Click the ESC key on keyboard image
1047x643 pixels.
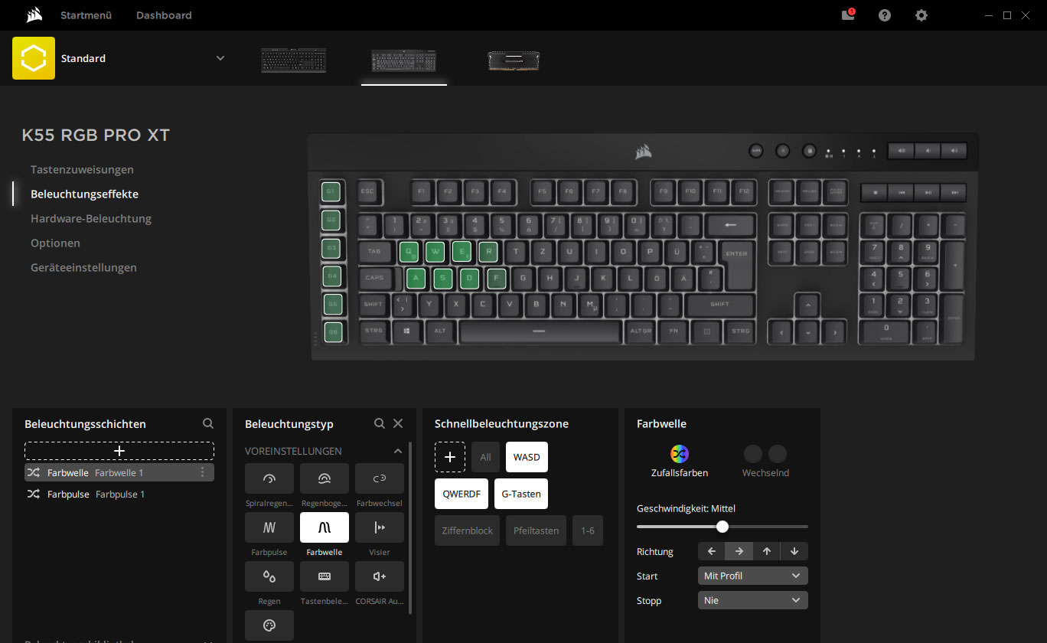[367, 191]
